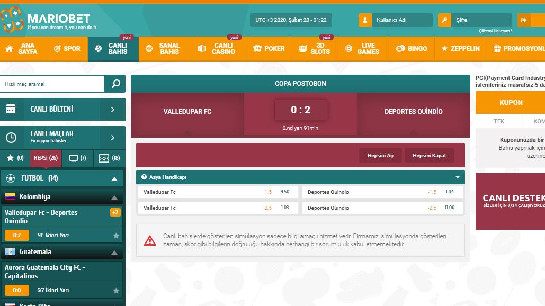545x306 pixels.
Task: Click the +2 more markets badge
Action: (115, 212)
